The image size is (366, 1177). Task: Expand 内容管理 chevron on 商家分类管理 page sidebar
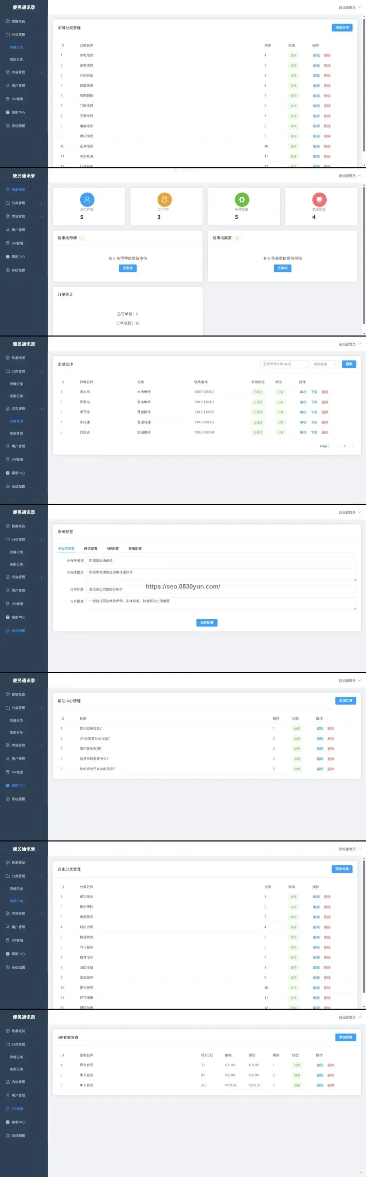coord(42,914)
